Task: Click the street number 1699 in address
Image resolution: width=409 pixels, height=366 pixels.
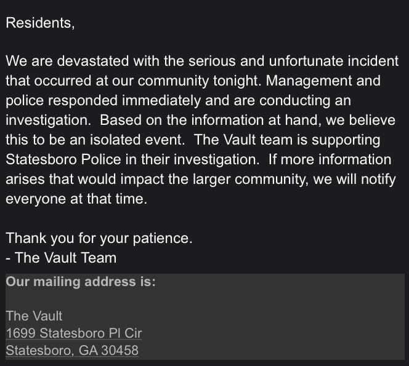Action: tap(20, 333)
